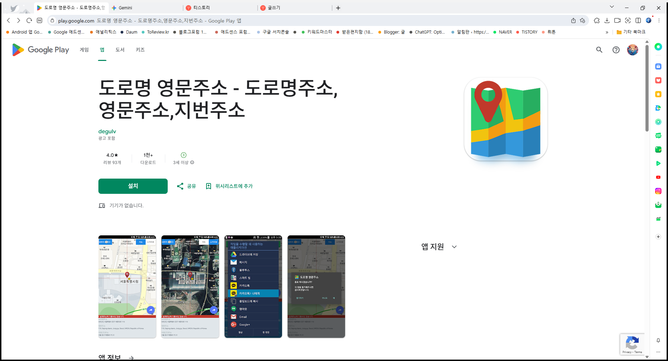The height and width of the screenshot is (361, 668).
Task: Open YouTube from the browser sidebar
Action: [x=658, y=177]
